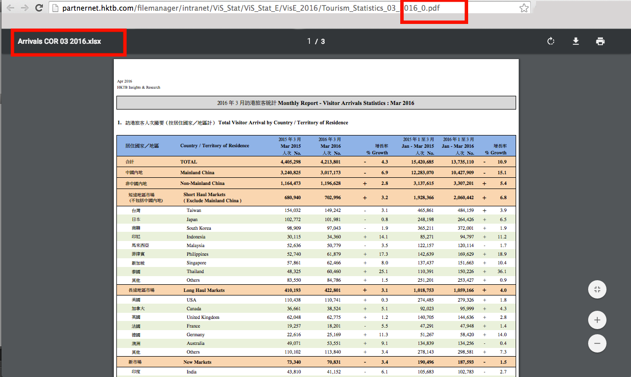Zoom in on the PDF
Image resolution: width=631 pixels, height=377 pixels.
[x=597, y=320]
